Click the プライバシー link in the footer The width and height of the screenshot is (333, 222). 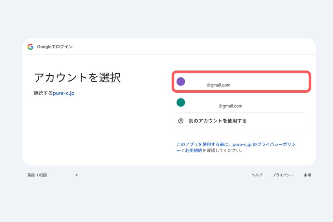[x=283, y=175]
